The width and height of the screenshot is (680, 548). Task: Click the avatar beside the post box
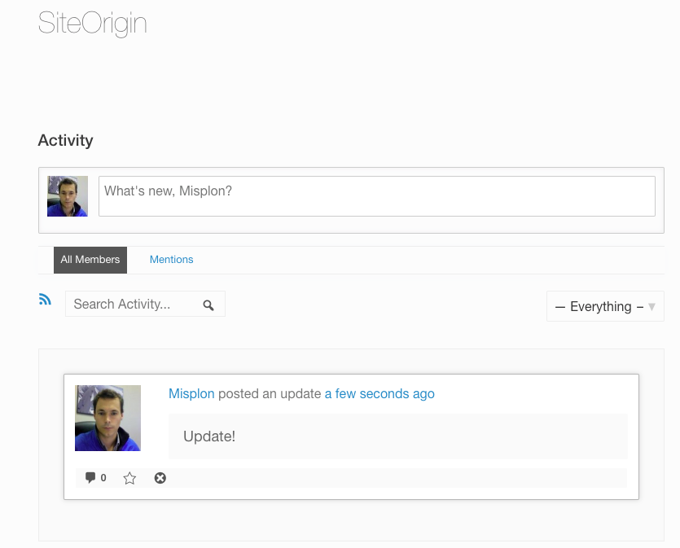point(68,196)
